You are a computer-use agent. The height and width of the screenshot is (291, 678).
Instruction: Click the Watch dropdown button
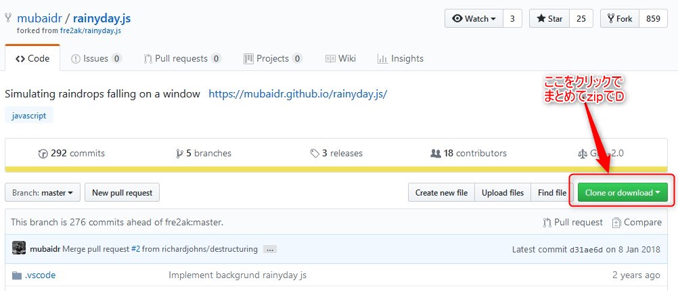(x=474, y=18)
